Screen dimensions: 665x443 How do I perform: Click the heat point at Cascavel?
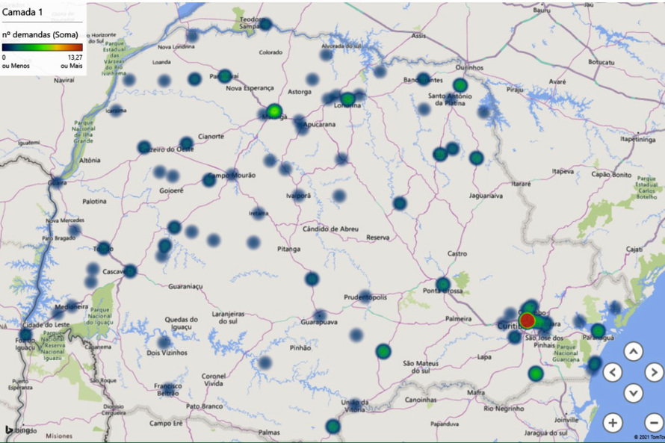click(x=130, y=270)
